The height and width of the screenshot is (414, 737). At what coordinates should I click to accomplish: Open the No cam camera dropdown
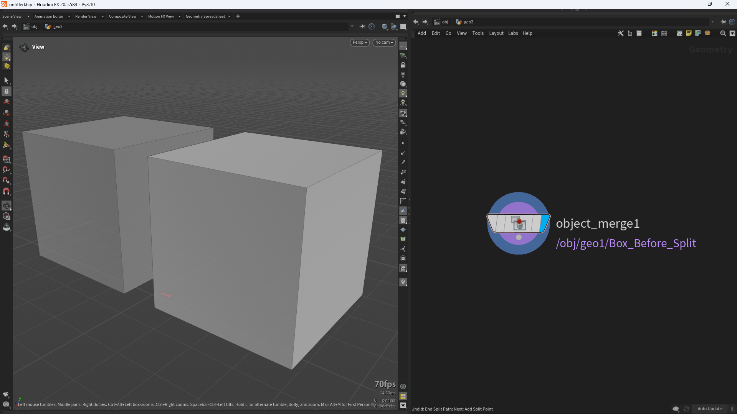tap(384, 43)
